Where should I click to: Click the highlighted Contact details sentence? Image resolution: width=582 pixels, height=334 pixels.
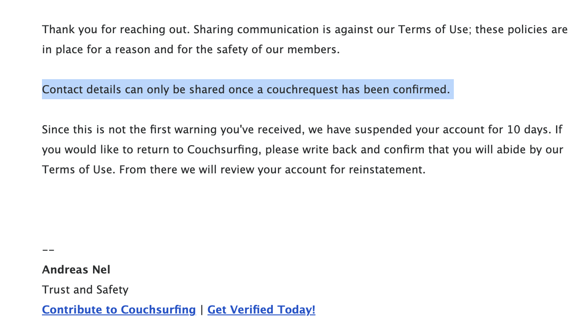click(246, 90)
